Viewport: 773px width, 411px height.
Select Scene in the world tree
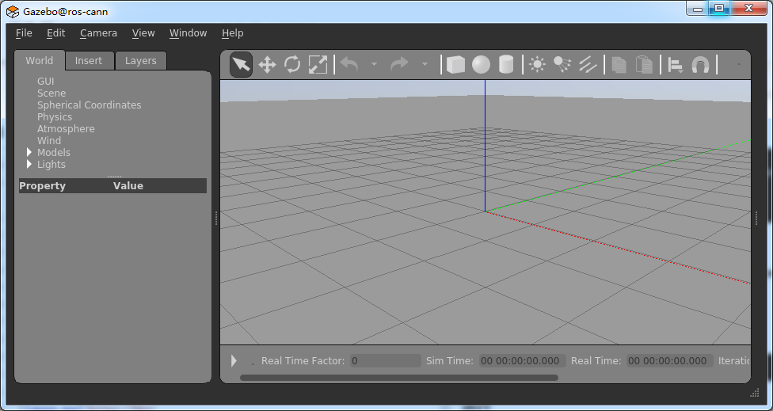point(51,93)
